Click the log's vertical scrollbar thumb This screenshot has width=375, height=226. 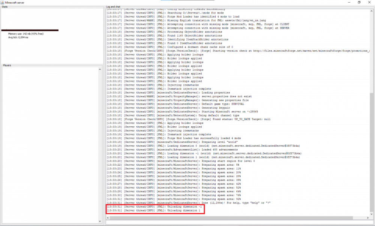coord(371,152)
